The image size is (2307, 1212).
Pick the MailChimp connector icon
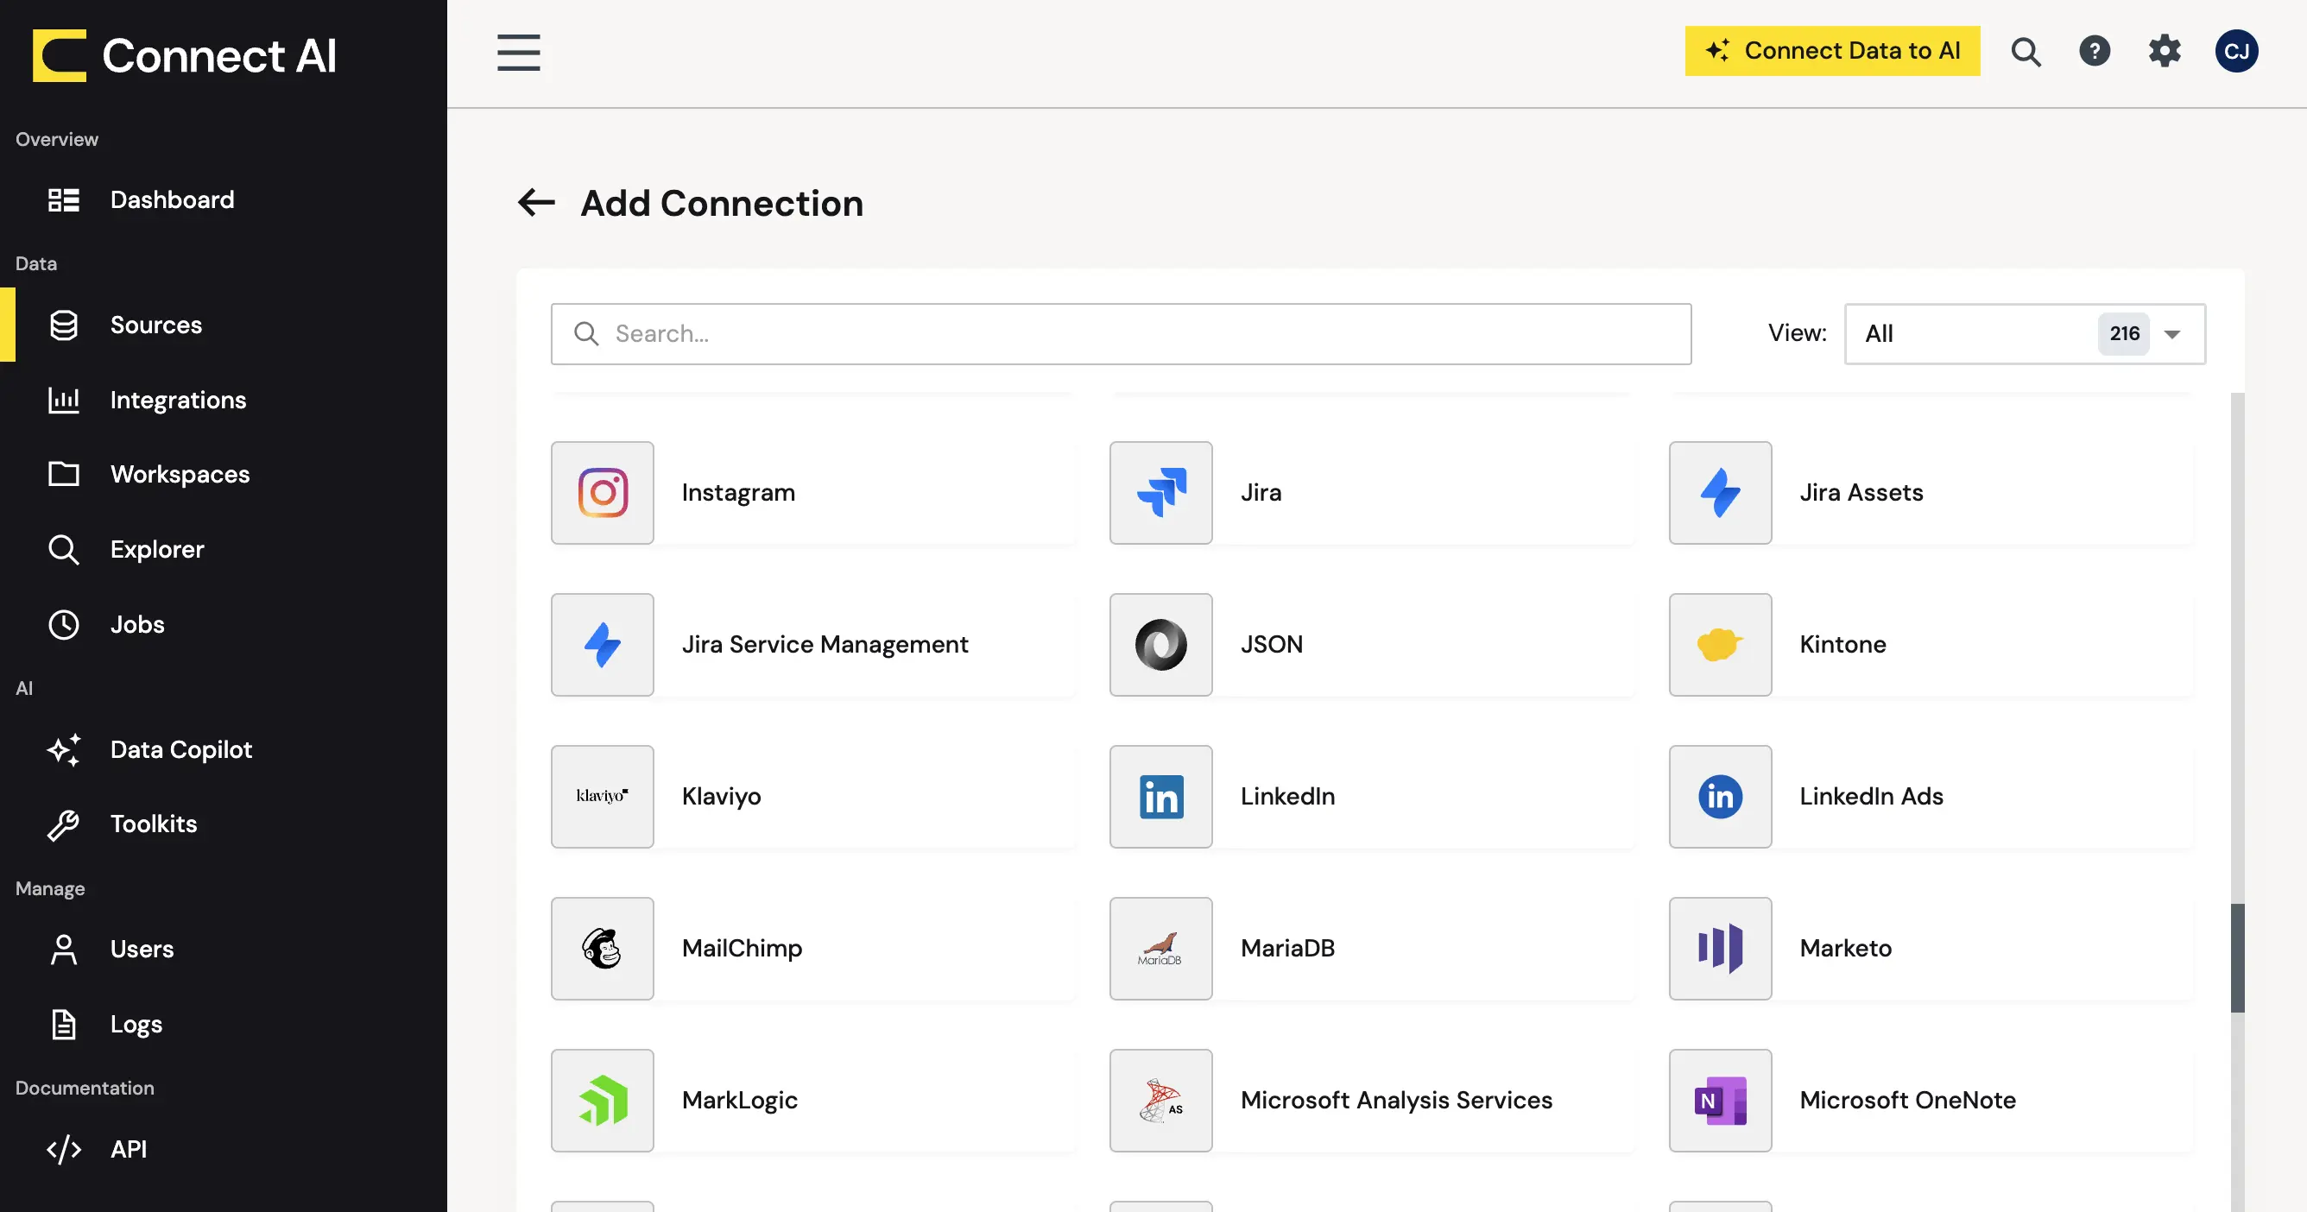602,949
